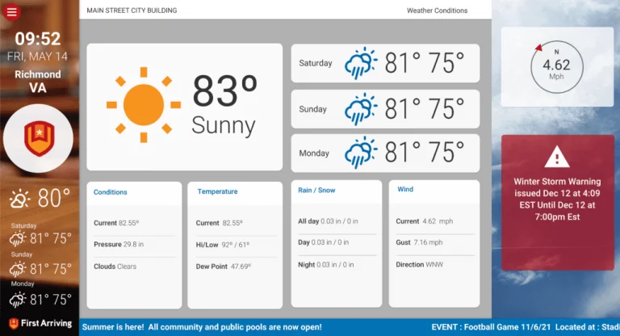Click the white warning triangle icon
620x336 pixels.
pyautogui.click(x=556, y=157)
